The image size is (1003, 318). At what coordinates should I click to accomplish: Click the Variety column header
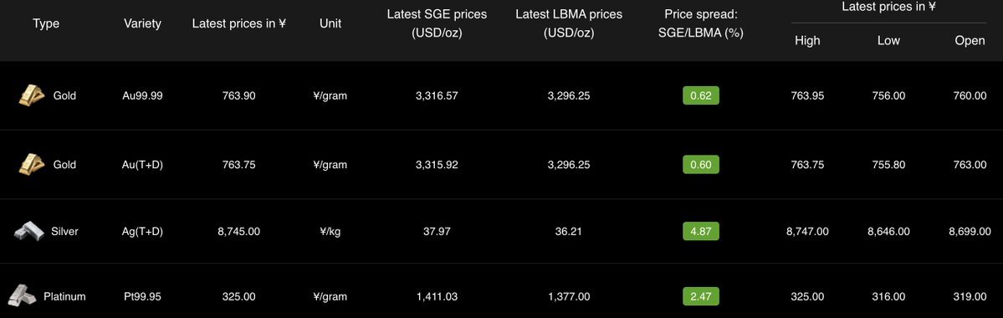tap(143, 23)
